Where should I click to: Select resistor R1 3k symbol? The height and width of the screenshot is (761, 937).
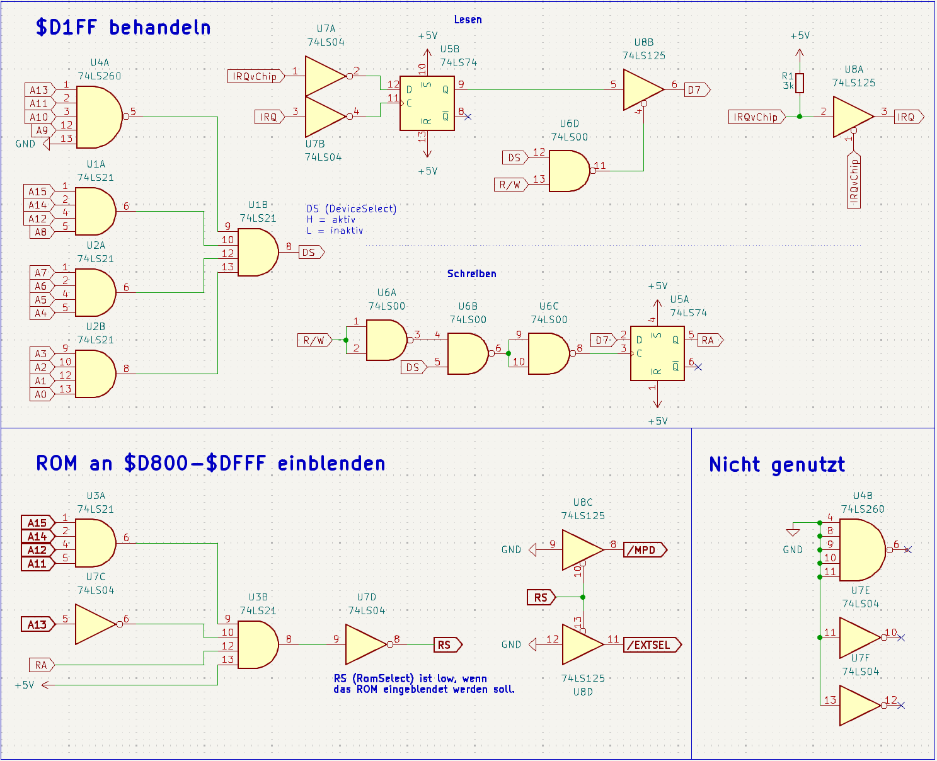pyautogui.click(x=800, y=83)
